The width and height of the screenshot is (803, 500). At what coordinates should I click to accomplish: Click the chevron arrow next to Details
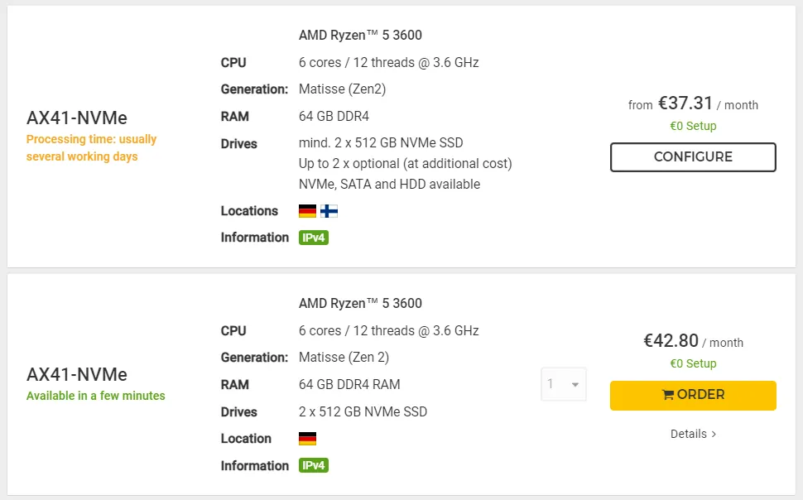pos(714,435)
